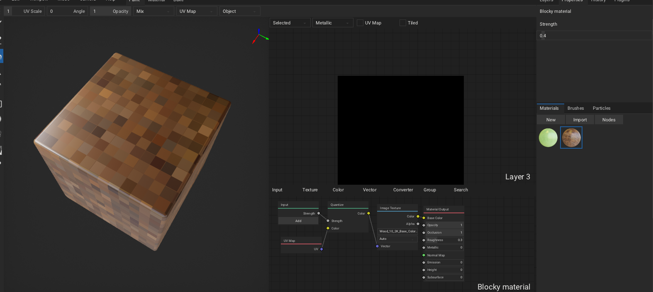653x292 pixels.
Task: Click Material Output Subsurface input socket
Action: pyautogui.click(x=424, y=278)
